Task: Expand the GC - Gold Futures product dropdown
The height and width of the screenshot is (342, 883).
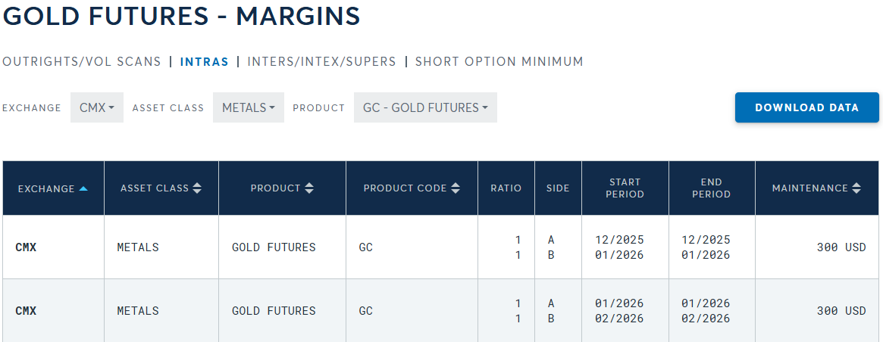Action: [425, 108]
